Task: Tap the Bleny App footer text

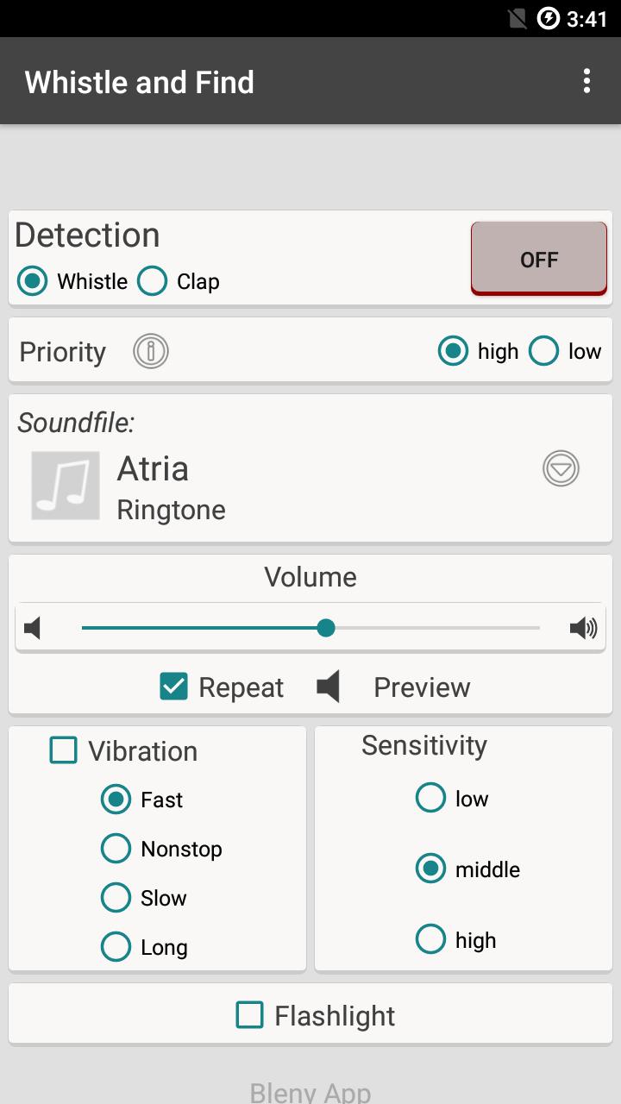Action: click(310, 1092)
